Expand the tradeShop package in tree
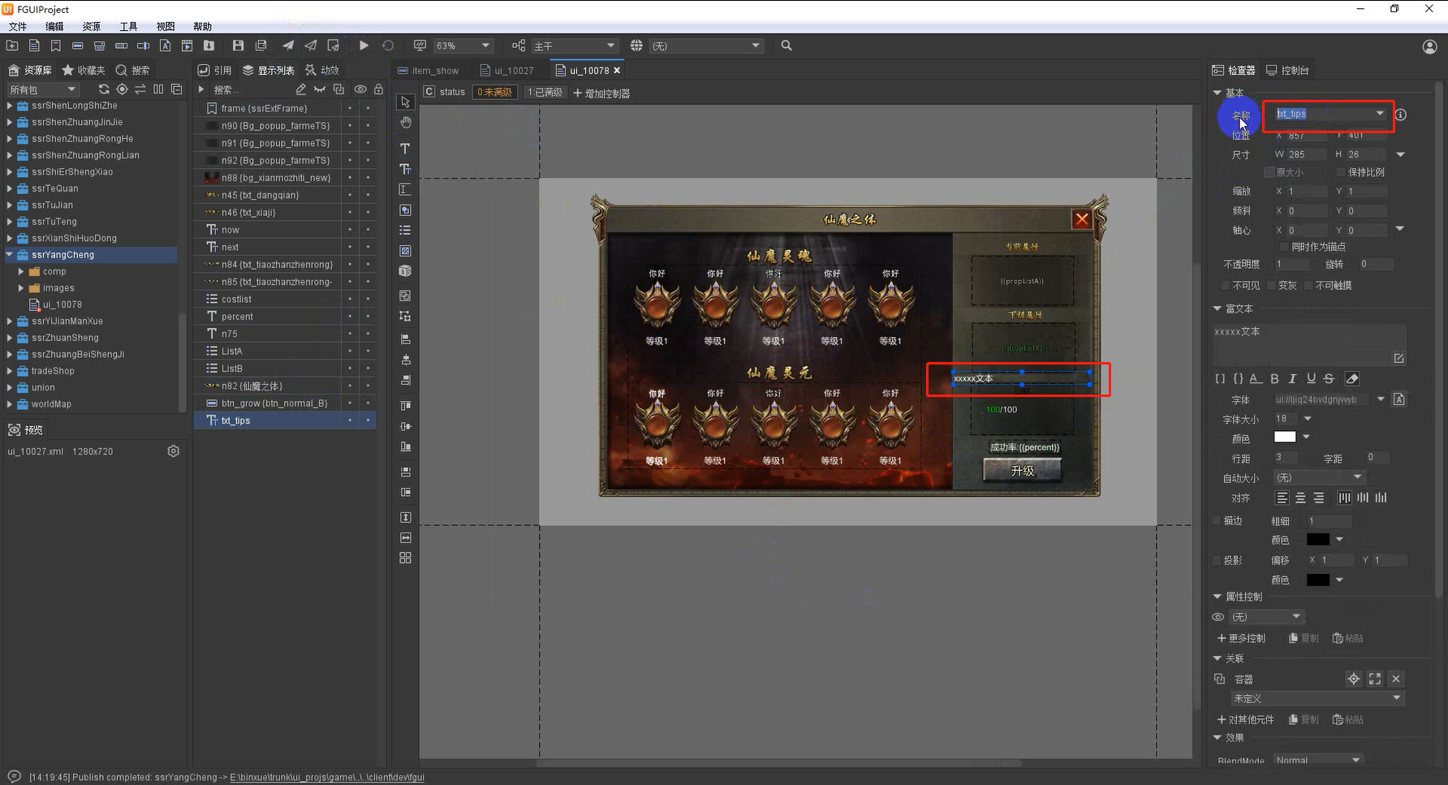1448x785 pixels. pos(10,371)
